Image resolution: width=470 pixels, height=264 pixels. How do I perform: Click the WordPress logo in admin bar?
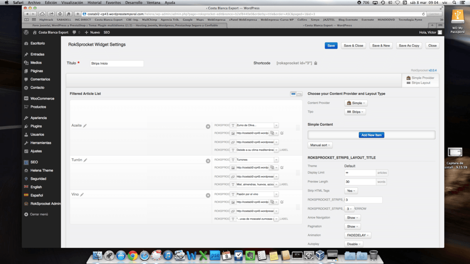pyautogui.click(x=26, y=32)
